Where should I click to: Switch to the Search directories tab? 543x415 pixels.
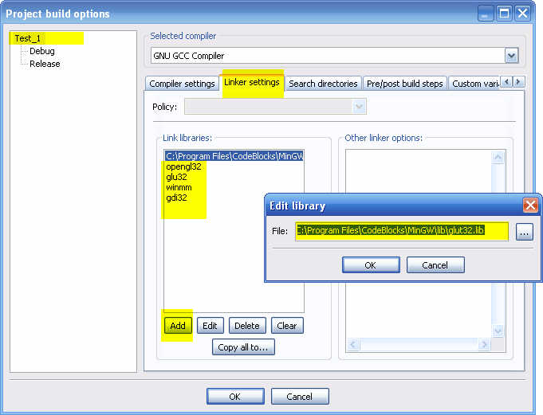[x=323, y=84]
